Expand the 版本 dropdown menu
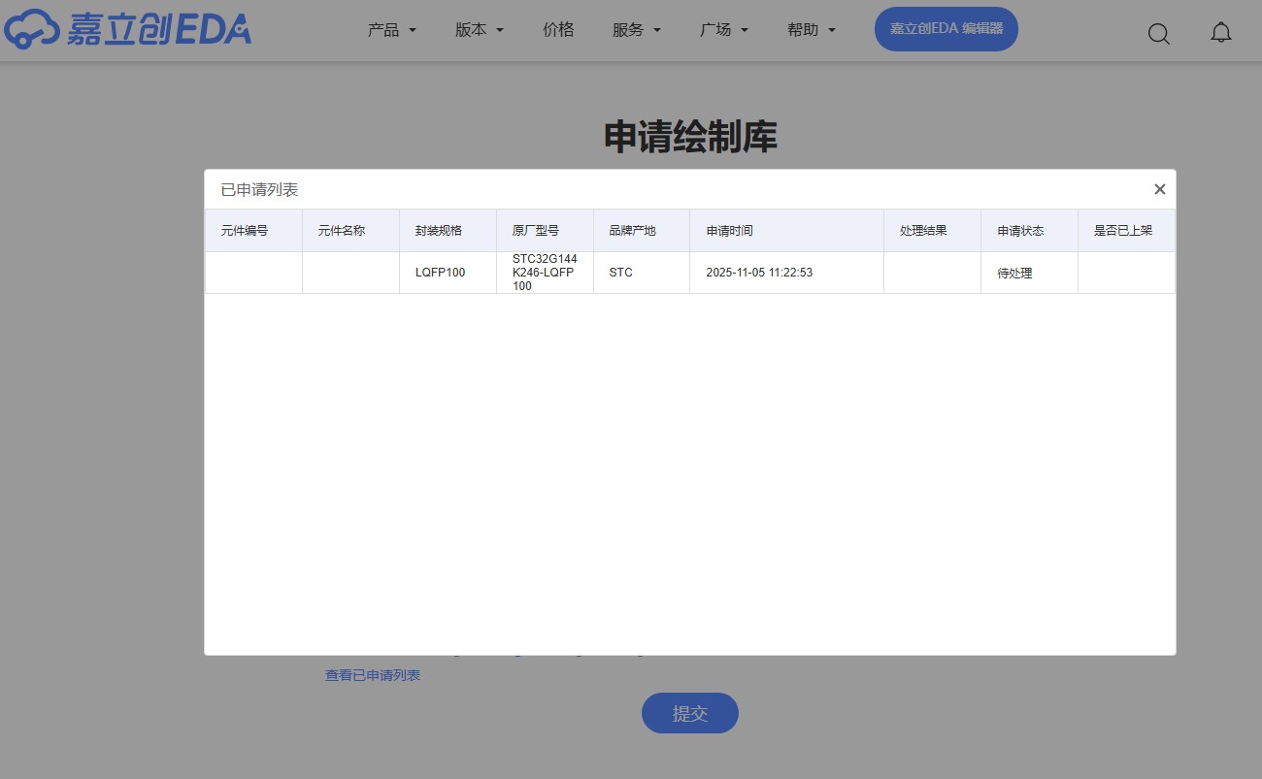This screenshot has width=1262, height=779. coord(479,29)
